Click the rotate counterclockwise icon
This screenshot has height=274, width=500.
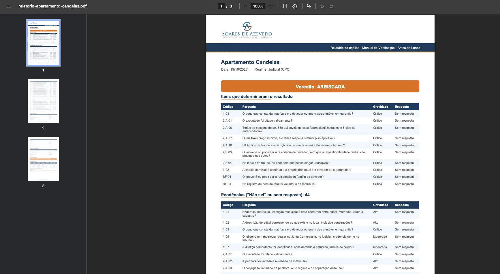[294, 6]
